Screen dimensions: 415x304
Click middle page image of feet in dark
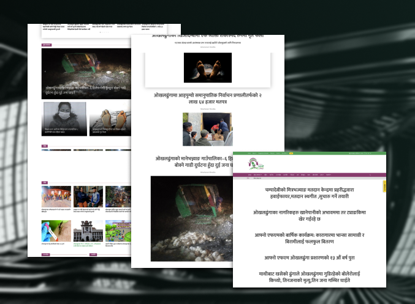click(208, 68)
